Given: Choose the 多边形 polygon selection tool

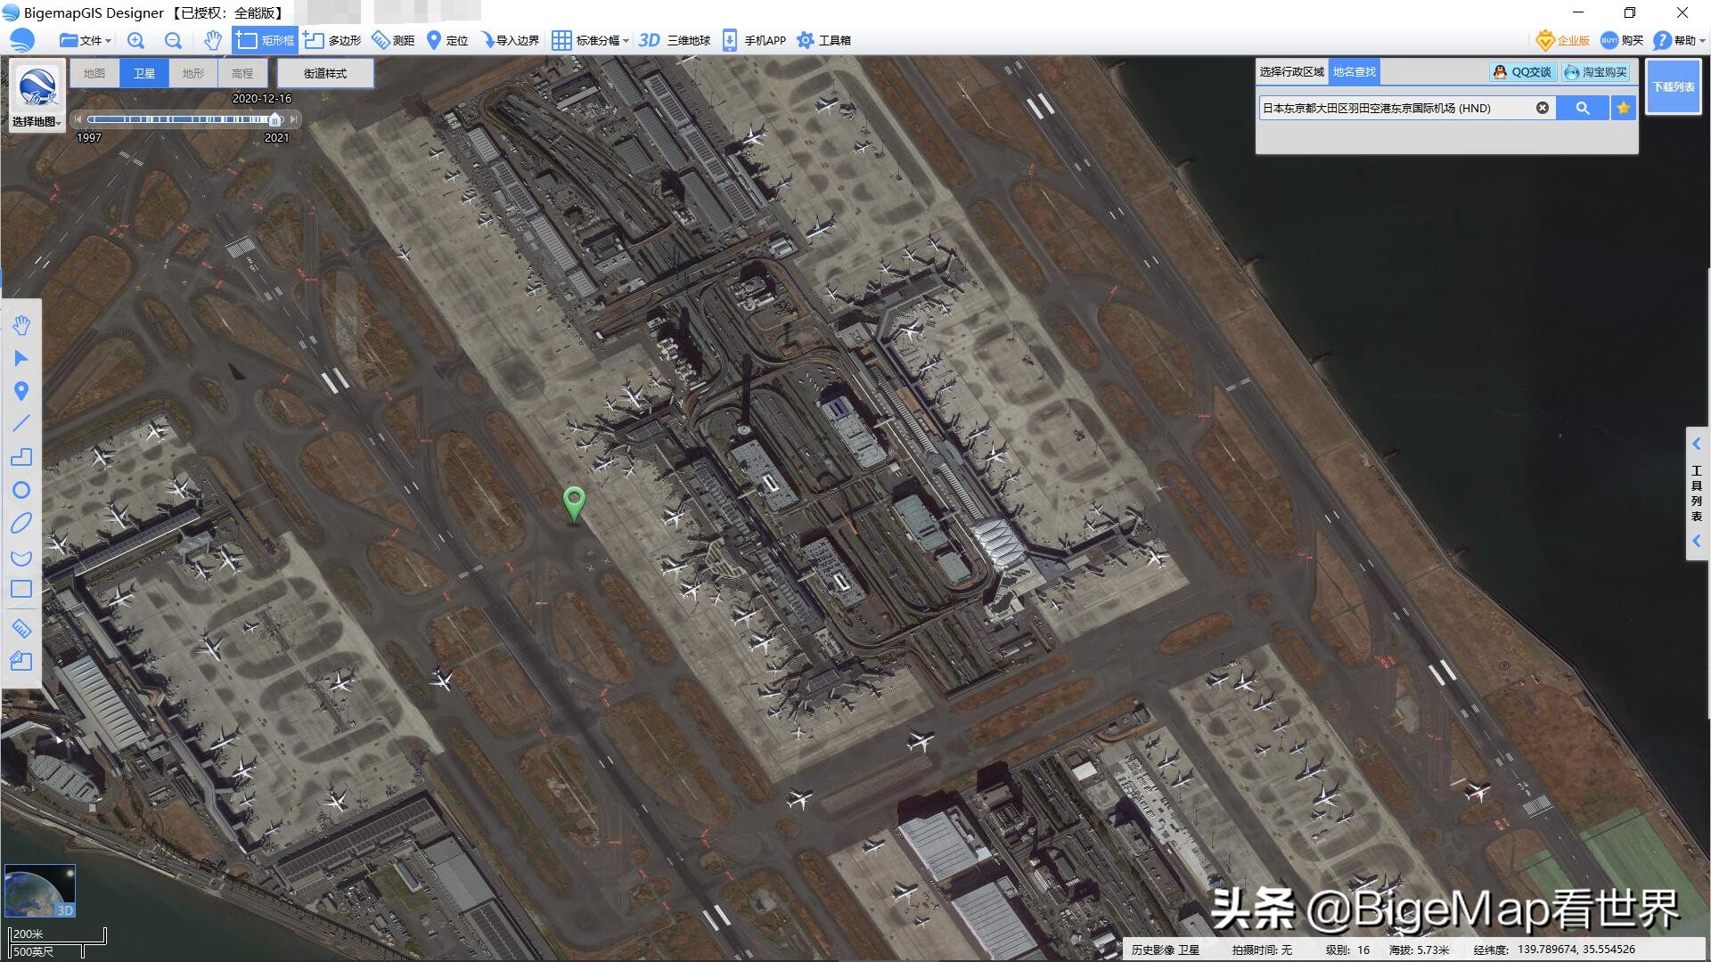Looking at the screenshot, I should tap(332, 40).
